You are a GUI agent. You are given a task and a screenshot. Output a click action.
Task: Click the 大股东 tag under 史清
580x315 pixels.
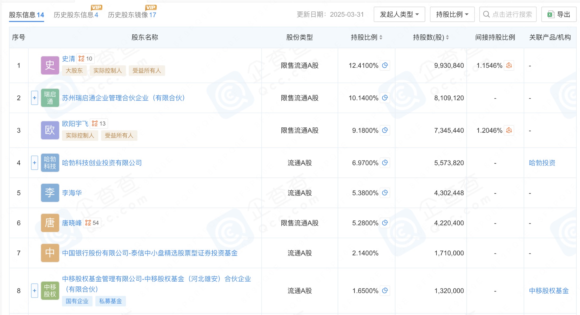74,71
